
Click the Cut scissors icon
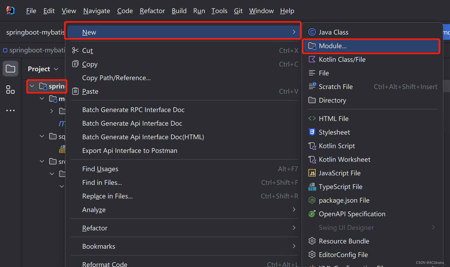click(x=75, y=50)
